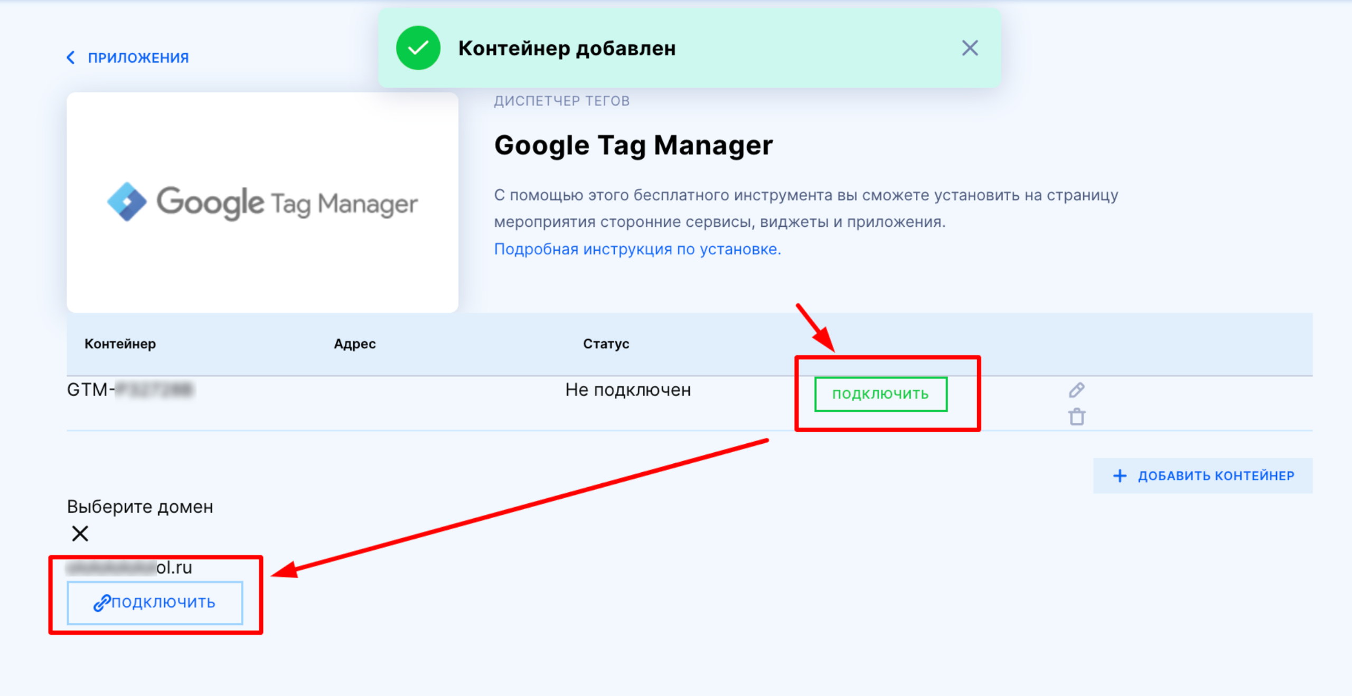The width and height of the screenshot is (1352, 696).
Task: Open the ДИСПЕТЧЕР ТЕГОВ section label
Action: tap(561, 100)
